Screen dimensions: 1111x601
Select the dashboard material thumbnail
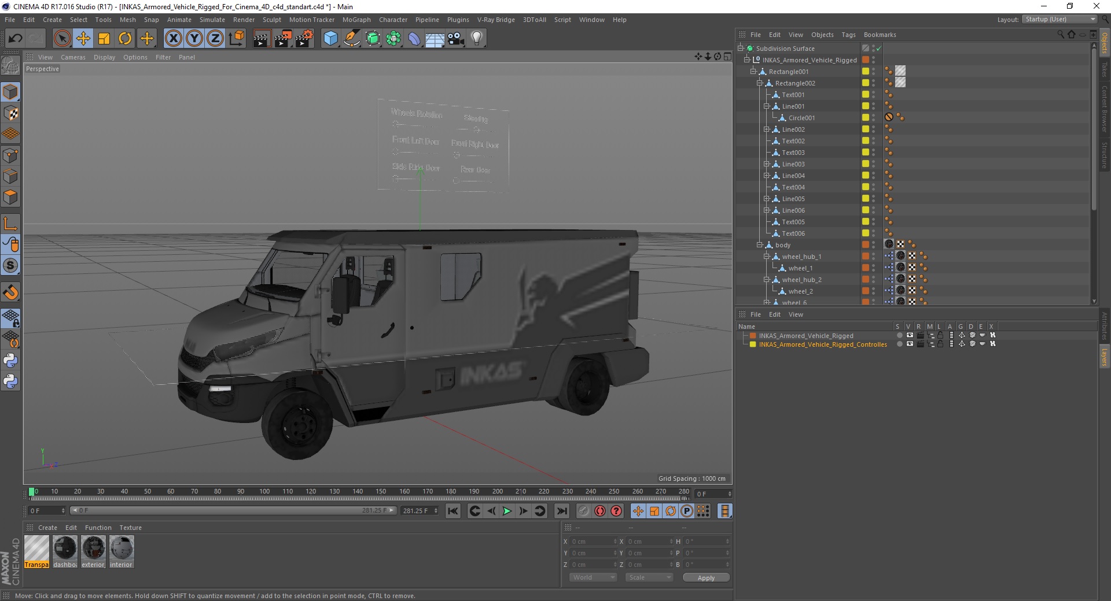click(65, 552)
